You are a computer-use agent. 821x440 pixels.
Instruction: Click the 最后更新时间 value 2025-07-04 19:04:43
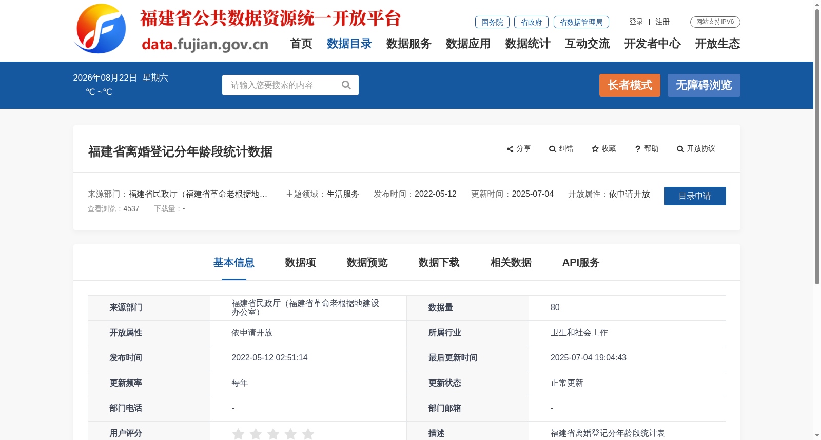(x=589, y=358)
